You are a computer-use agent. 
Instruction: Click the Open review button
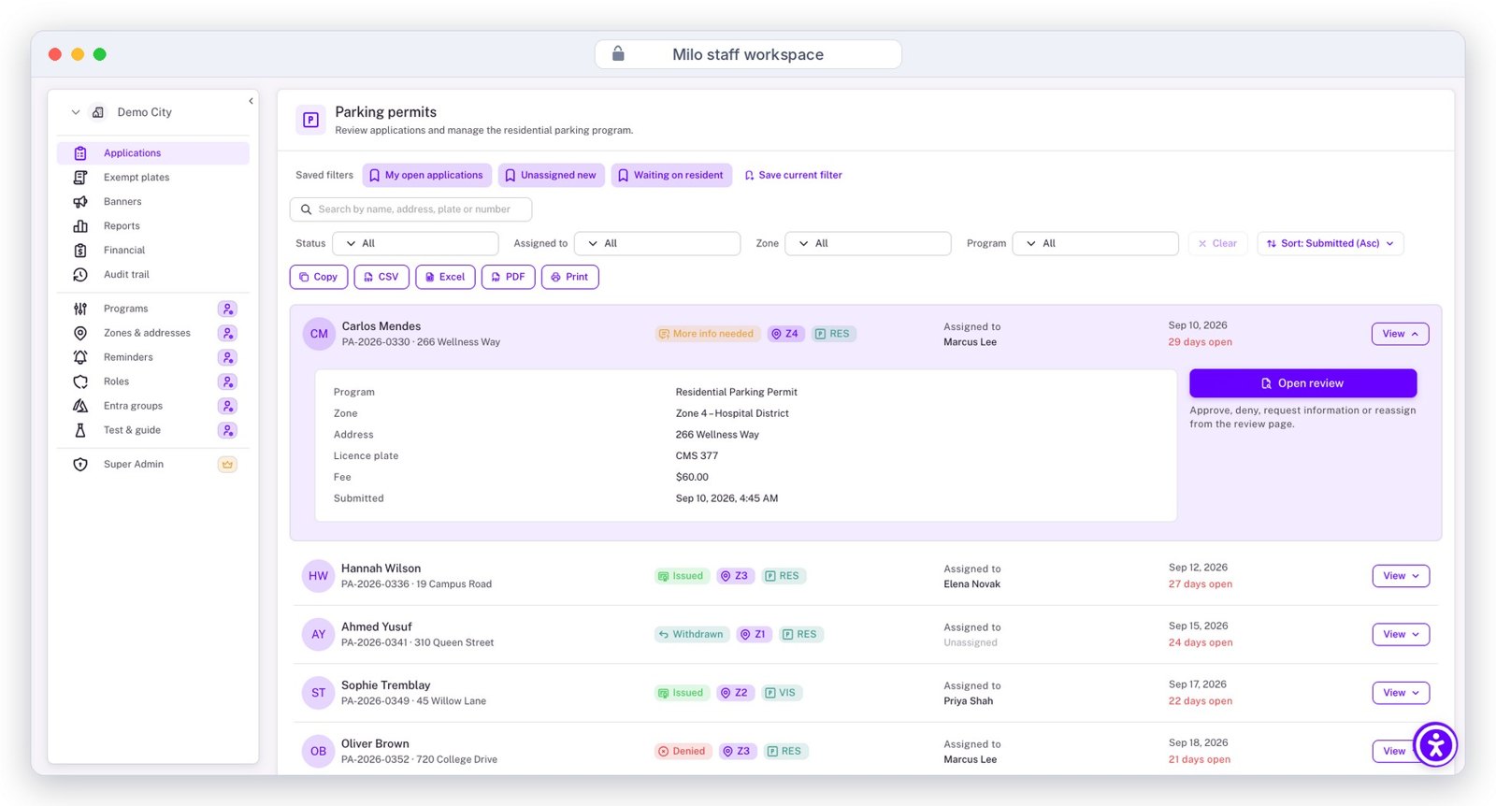pos(1302,383)
